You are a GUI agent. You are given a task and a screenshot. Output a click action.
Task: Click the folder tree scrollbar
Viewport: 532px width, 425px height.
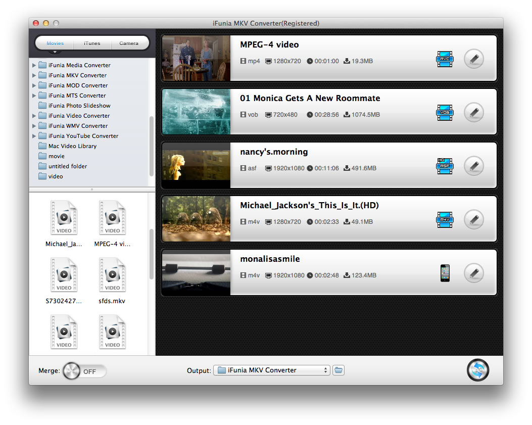[x=152, y=147]
